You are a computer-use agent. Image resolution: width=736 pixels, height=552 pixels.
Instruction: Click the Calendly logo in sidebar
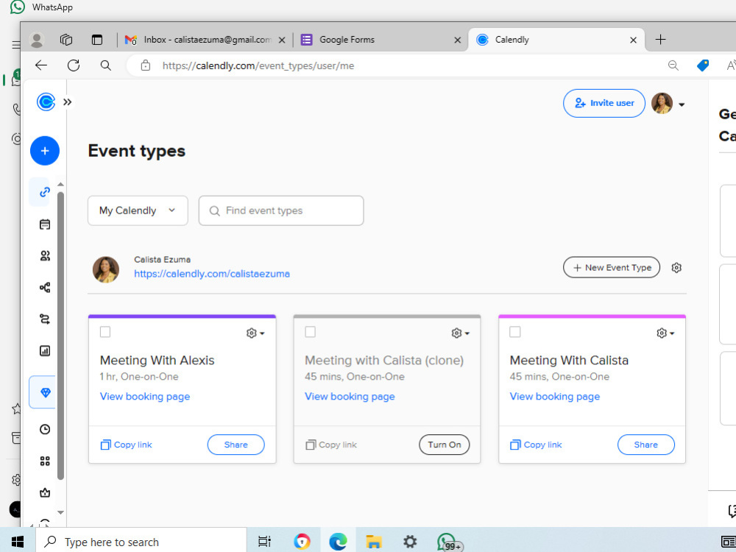[46, 102]
